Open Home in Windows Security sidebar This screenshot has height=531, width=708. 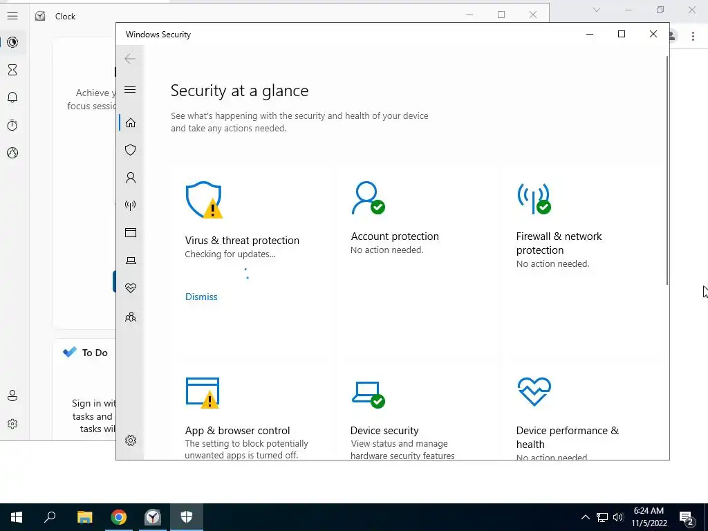pos(131,123)
